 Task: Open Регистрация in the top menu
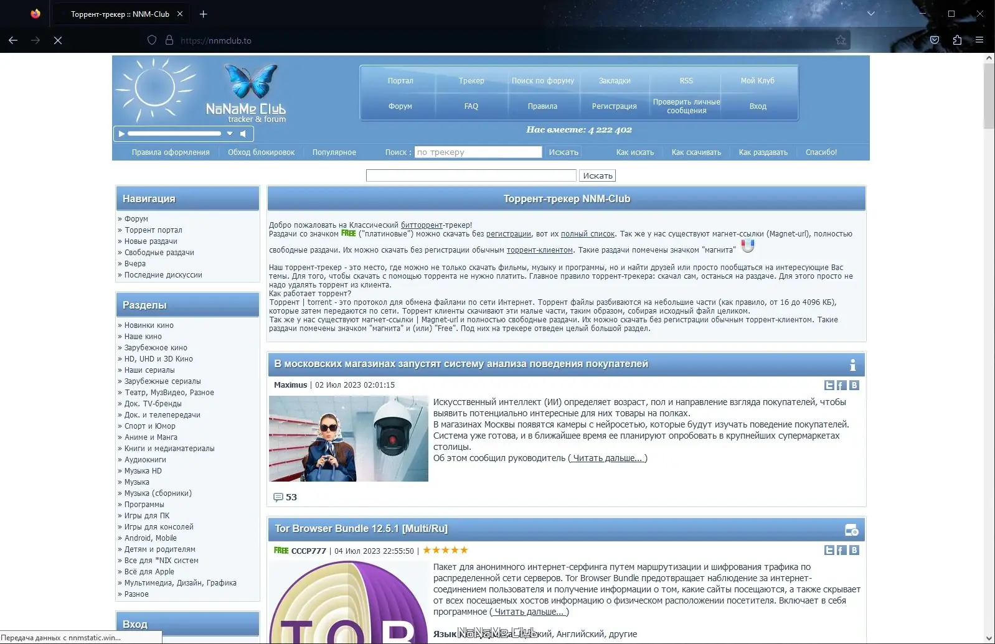615,106
